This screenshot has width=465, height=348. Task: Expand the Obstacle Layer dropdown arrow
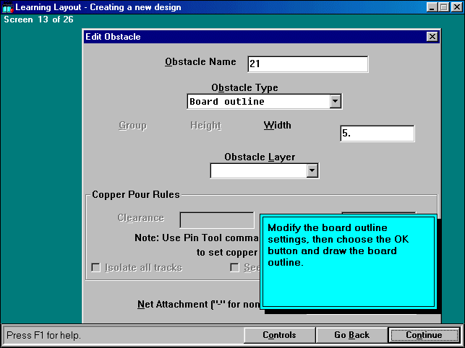tap(312, 171)
